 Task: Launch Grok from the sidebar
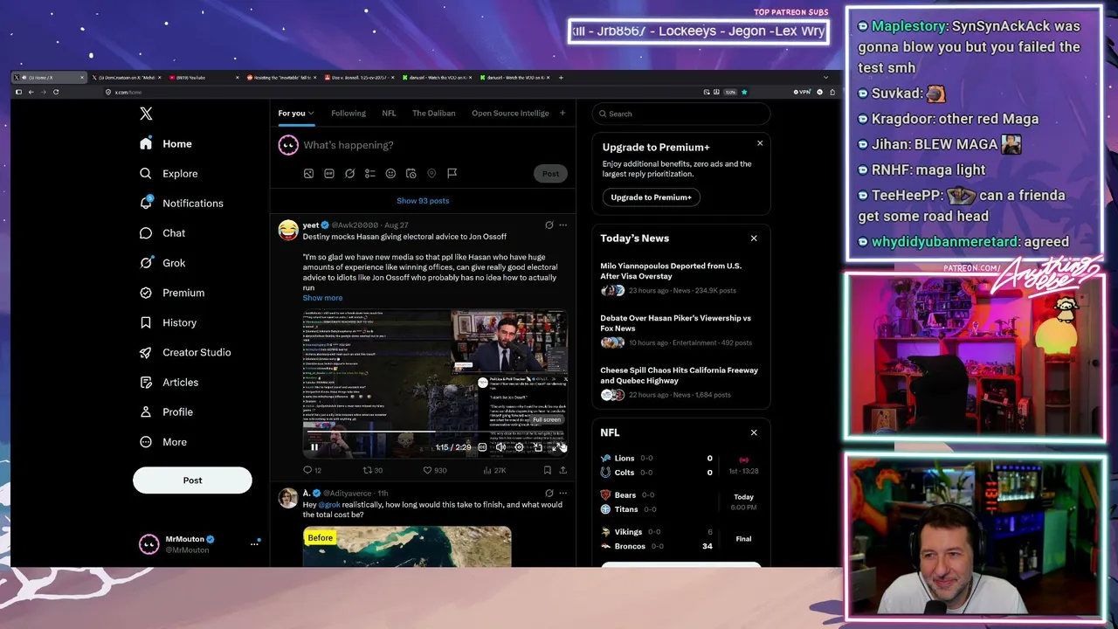tap(162, 263)
